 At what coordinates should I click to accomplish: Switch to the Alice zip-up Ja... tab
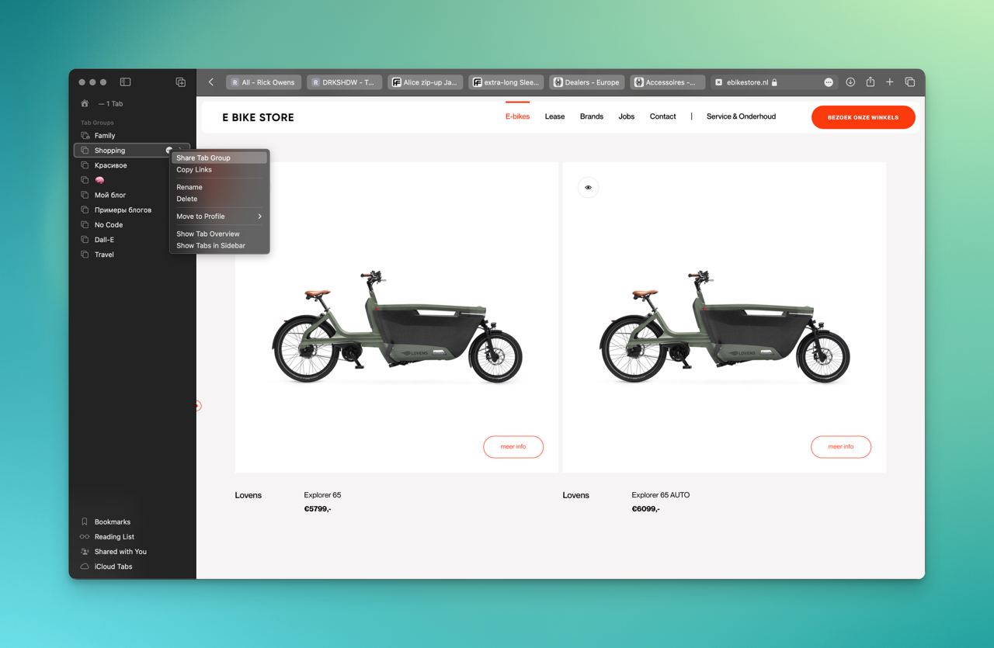tap(425, 82)
